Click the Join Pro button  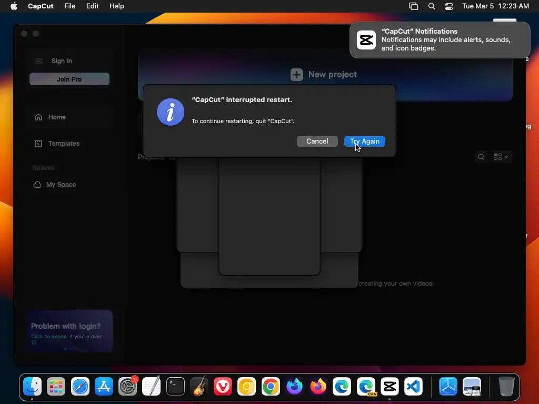[x=69, y=79]
